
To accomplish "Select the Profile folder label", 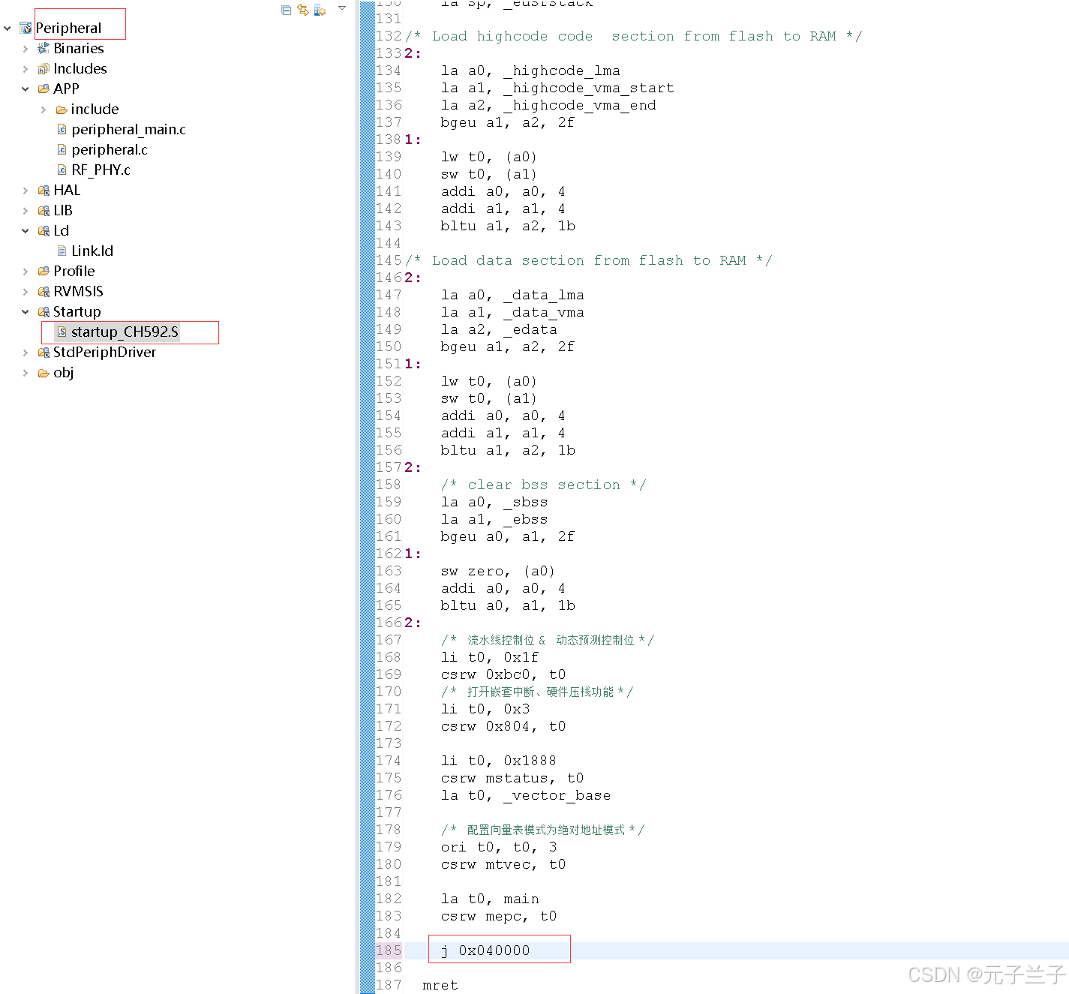I will pos(74,272).
